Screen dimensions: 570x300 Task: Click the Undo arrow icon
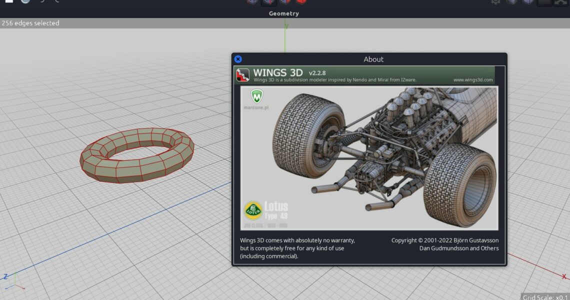42,1
